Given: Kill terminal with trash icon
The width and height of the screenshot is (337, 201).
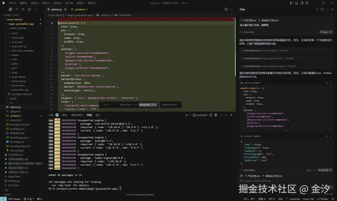Looking at the screenshot, I should [x=216, y=115].
